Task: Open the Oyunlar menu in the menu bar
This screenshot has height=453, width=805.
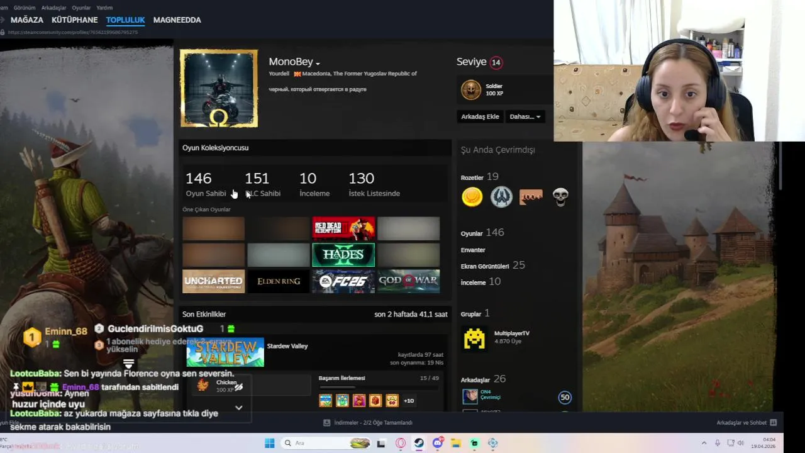Action: (x=81, y=8)
